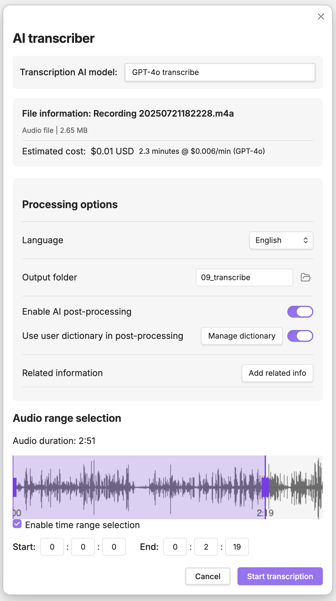
Task: Click the End minutes input field
Action: 206,547
